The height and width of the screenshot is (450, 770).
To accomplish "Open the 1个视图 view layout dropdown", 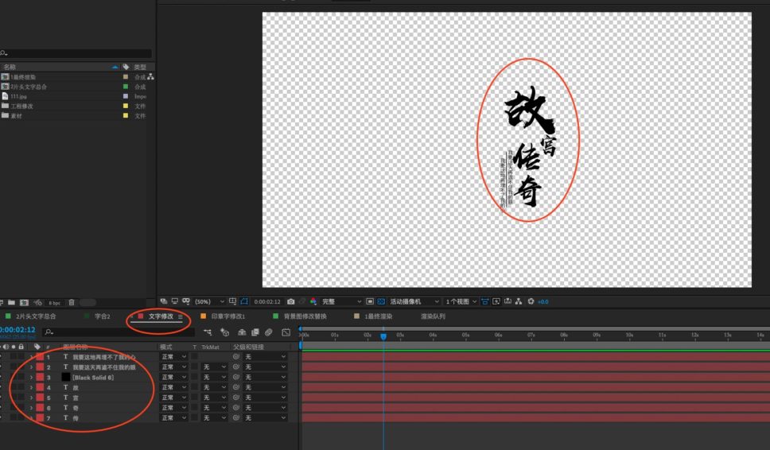I will [461, 301].
